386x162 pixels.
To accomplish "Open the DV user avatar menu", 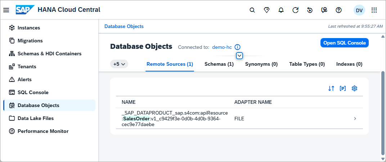I will pos(359,10).
